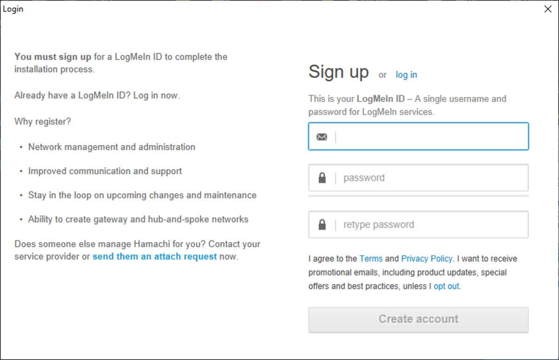The image size is (559, 360).
Task: Click the hub-and-spoke networks bullet item
Action: click(x=138, y=219)
